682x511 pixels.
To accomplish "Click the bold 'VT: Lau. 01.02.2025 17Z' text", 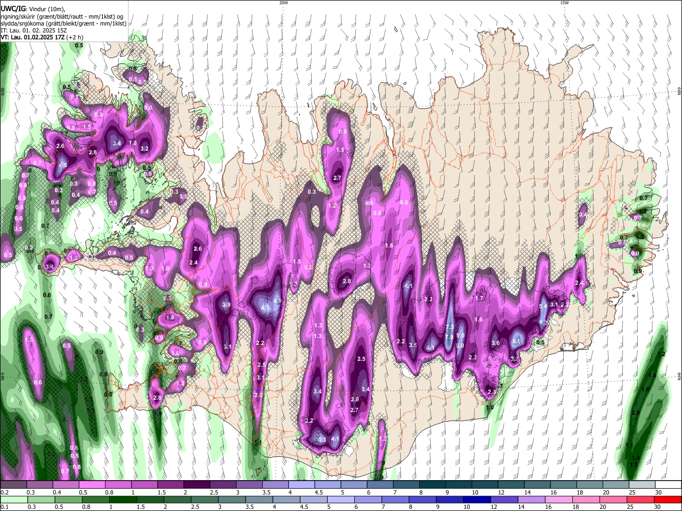I will (x=33, y=38).
